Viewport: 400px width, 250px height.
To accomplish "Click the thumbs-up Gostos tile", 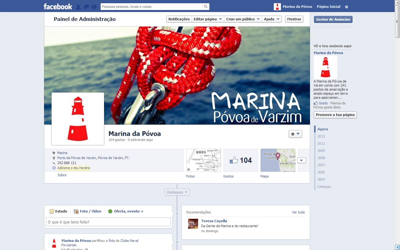I will pyautogui.click(x=241, y=160).
